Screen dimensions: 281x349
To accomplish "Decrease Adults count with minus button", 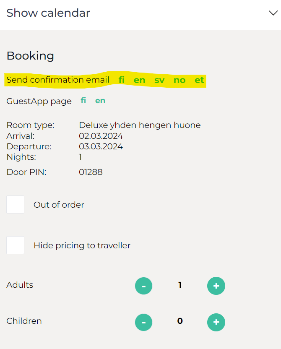I will pos(143,286).
